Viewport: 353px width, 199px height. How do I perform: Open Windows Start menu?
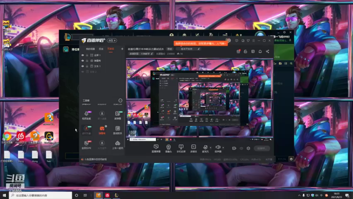pyautogui.click(x=4, y=195)
